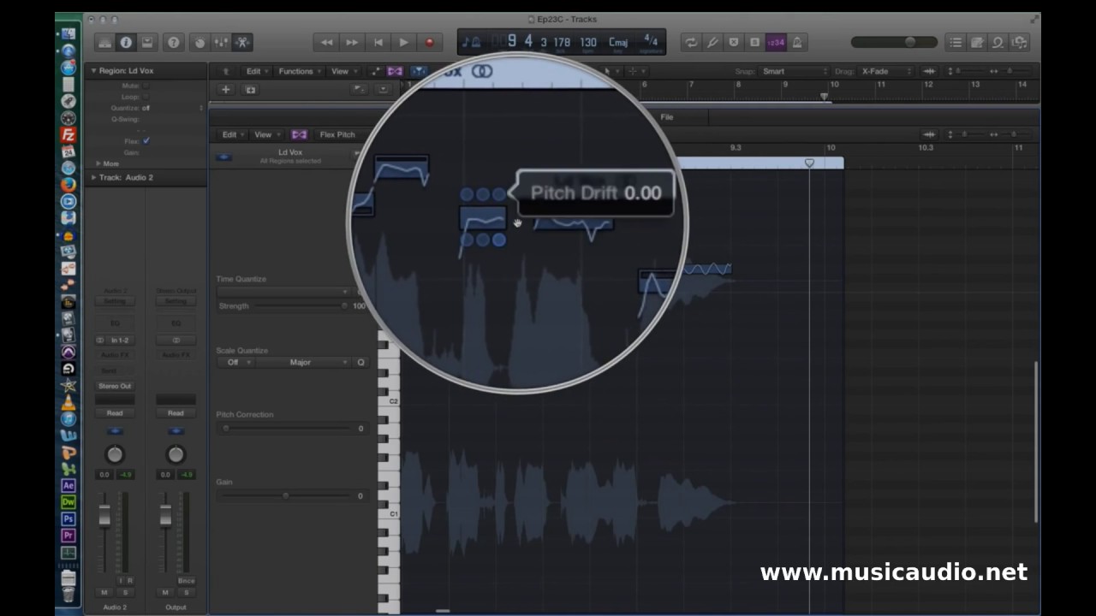Open the Tracks area View menu
Viewport: 1096px width, 616px height.
pyautogui.click(x=343, y=71)
